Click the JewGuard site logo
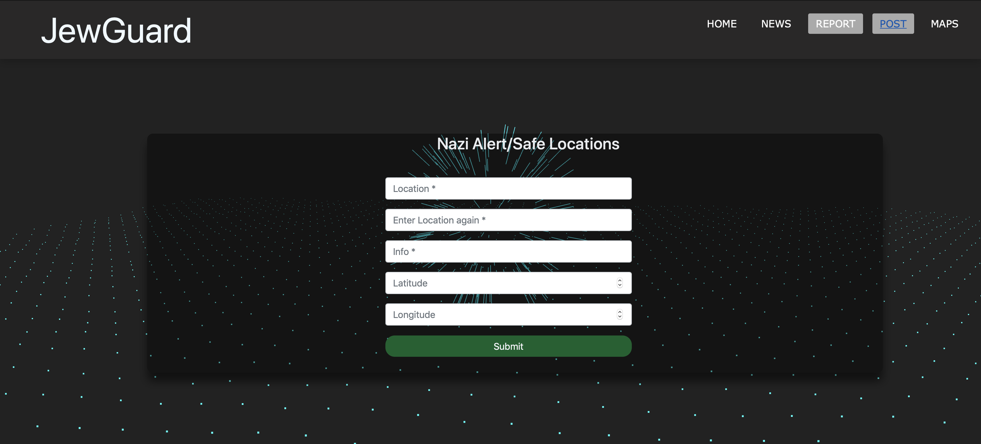Image resolution: width=981 pixels, height=444 pixels. pos(116,30)
